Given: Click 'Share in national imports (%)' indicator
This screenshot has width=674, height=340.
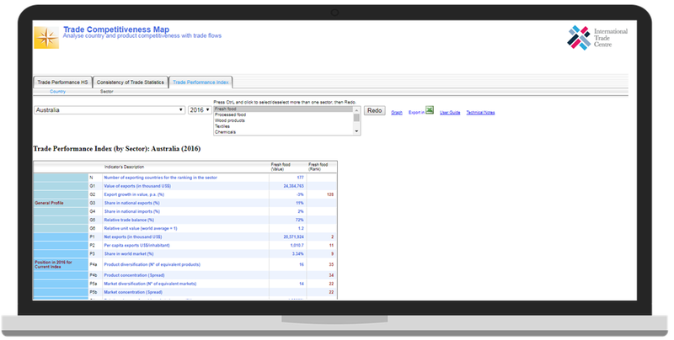Looking at the screenshot, I should pos(131,211).
